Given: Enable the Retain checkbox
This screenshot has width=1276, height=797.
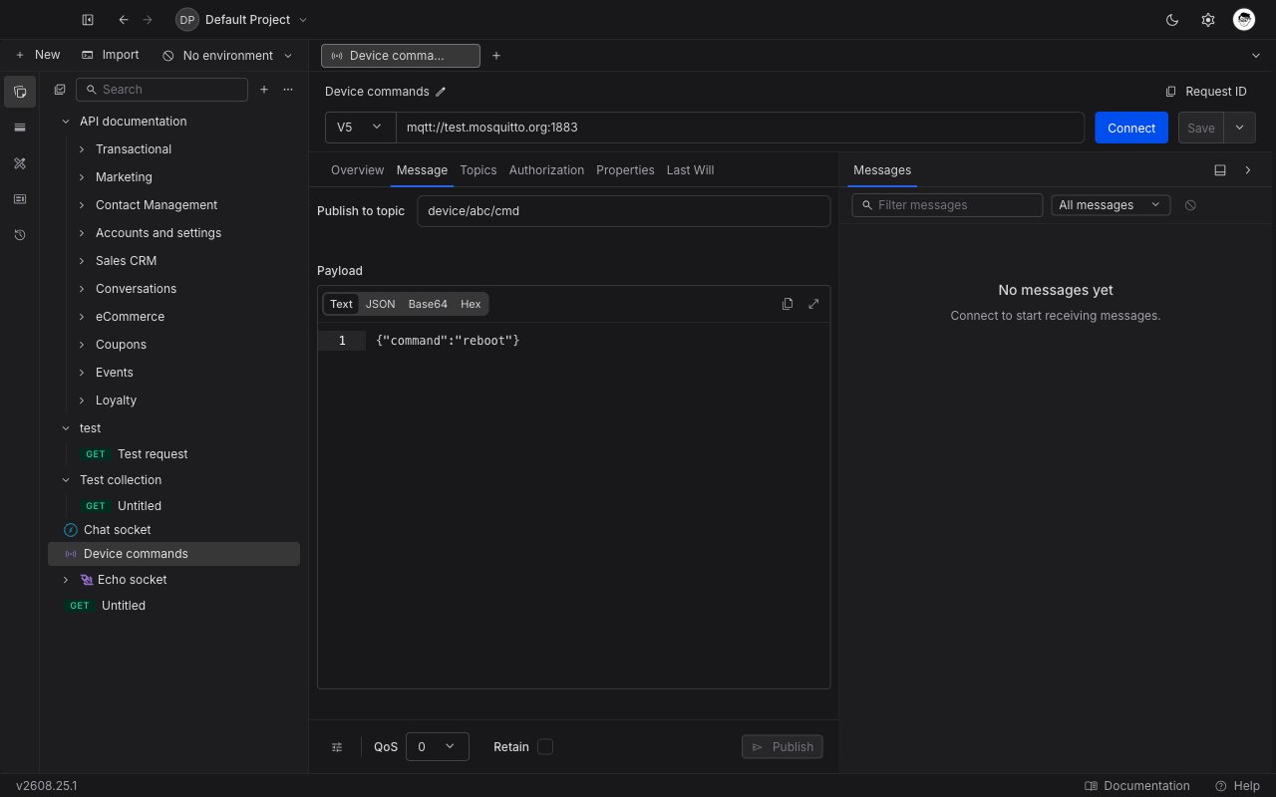Looking at the screenshot, I should coord(545,747).
